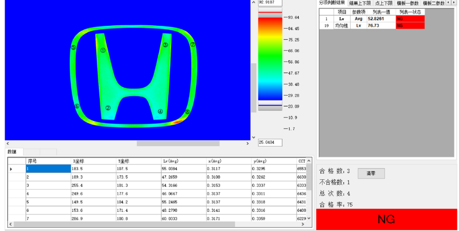Click the upper limit field showing 92.9187
This screenshot has height=231, width=459.
(270, 3)
